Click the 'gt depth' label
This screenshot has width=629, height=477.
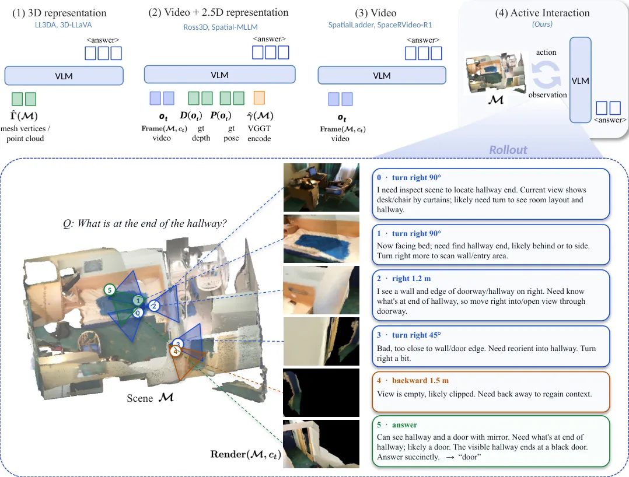(x=201, y=133)
